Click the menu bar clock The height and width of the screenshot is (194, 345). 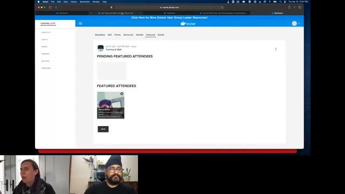[298, 2]
